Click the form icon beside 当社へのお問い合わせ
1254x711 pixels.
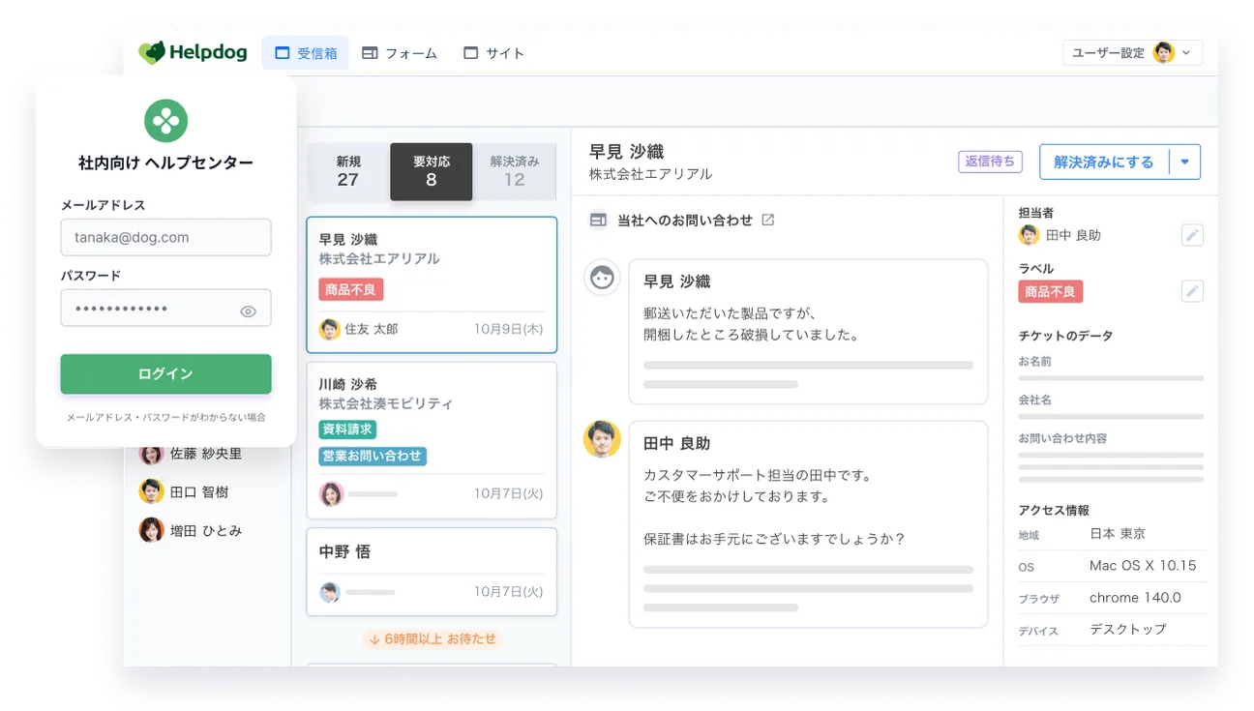(x=598, y=221)
